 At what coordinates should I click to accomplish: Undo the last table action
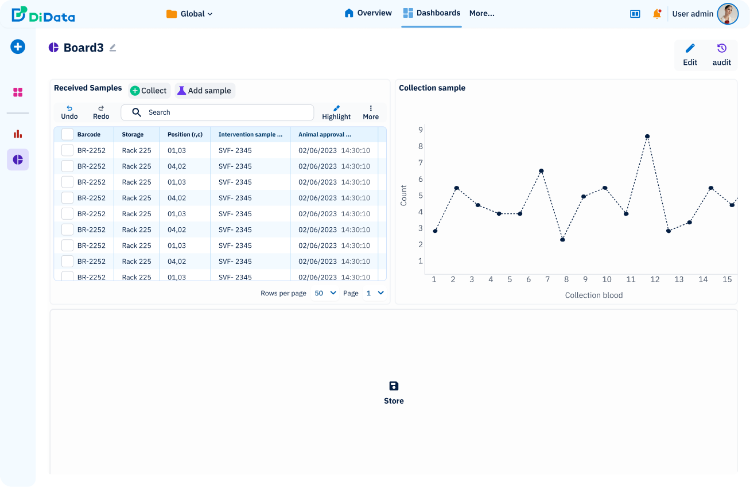tap(69, 112)
